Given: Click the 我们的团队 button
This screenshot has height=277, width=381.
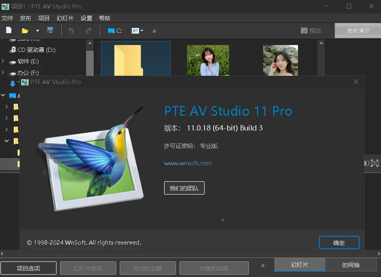Looking at the screenshot, I should (184, 188).
